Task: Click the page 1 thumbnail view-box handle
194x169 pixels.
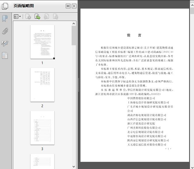Action: click(54, 58)
